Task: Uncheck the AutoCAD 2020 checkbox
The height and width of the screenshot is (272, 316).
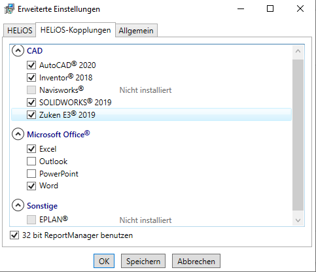Action: tap(31, 65)
